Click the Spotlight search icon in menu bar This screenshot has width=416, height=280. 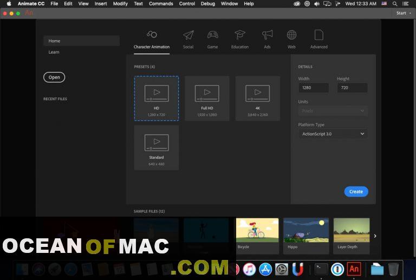click(395, 4)
